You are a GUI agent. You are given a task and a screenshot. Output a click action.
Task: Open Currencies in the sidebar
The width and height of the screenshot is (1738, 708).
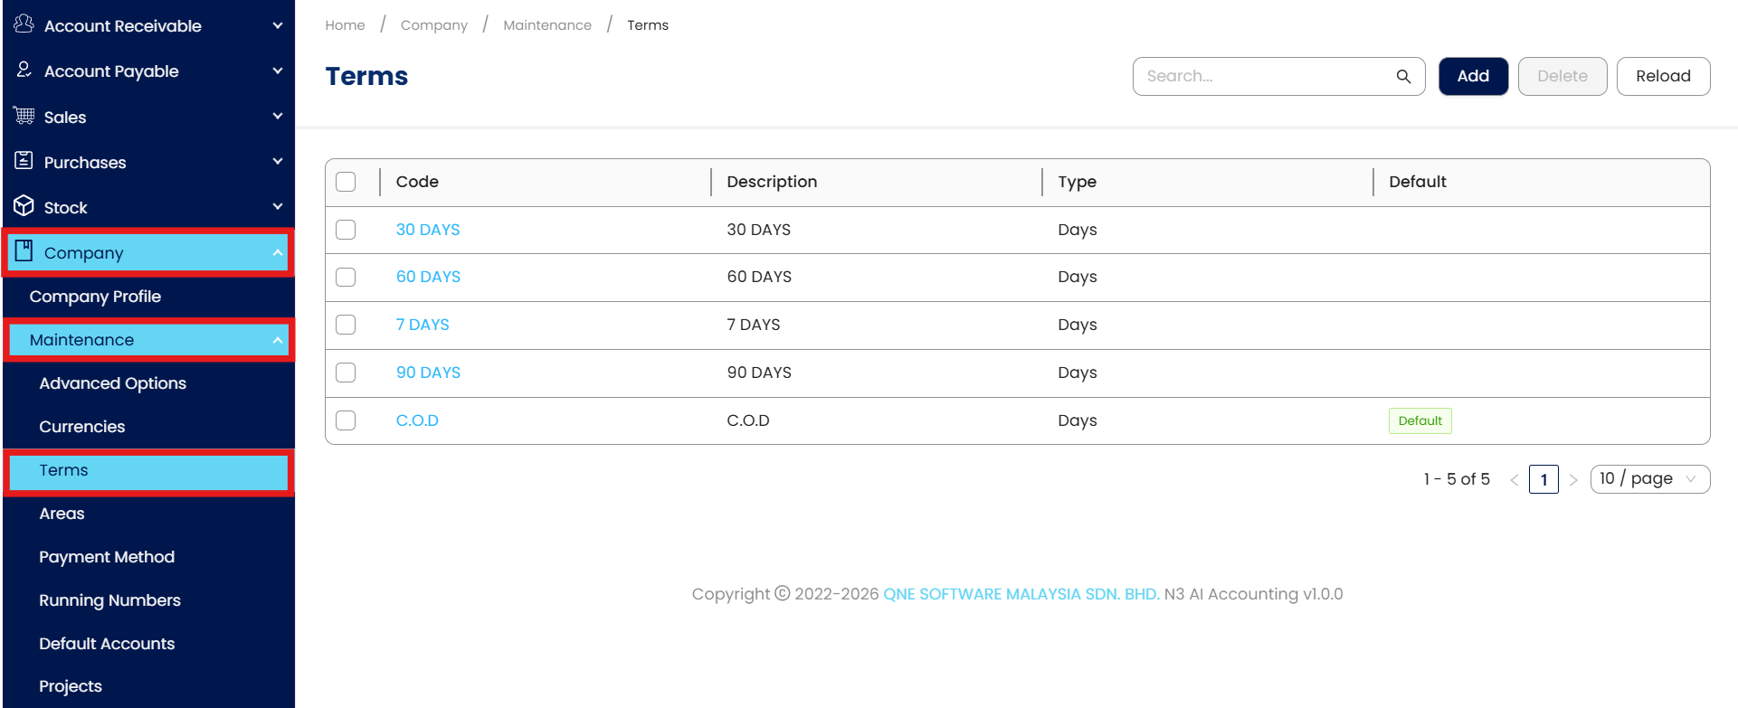[82, 427]
